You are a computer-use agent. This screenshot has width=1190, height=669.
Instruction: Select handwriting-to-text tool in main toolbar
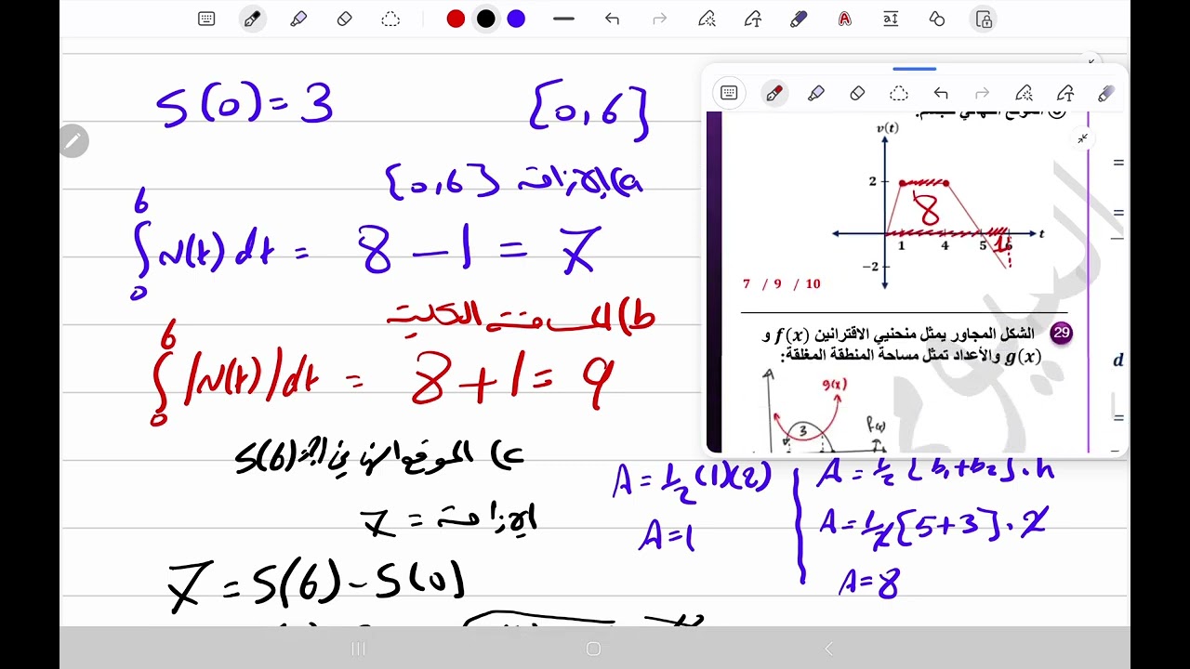[x=752, y=19]
